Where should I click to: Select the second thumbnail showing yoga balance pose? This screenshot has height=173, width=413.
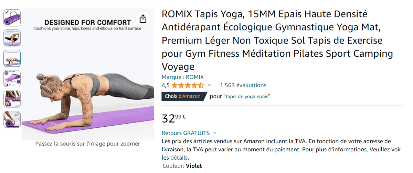click(x=12, y=38)
